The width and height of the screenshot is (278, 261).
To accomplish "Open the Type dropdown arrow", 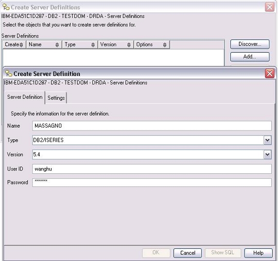I will tap(267, 140).
